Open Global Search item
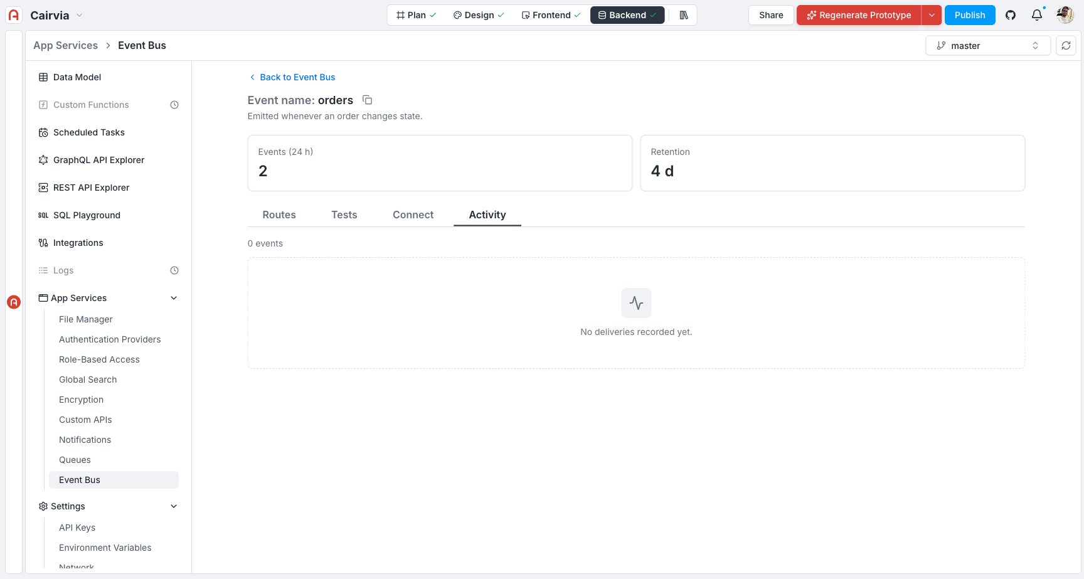This screenshot has width=1084, height=579. point(114,380)
